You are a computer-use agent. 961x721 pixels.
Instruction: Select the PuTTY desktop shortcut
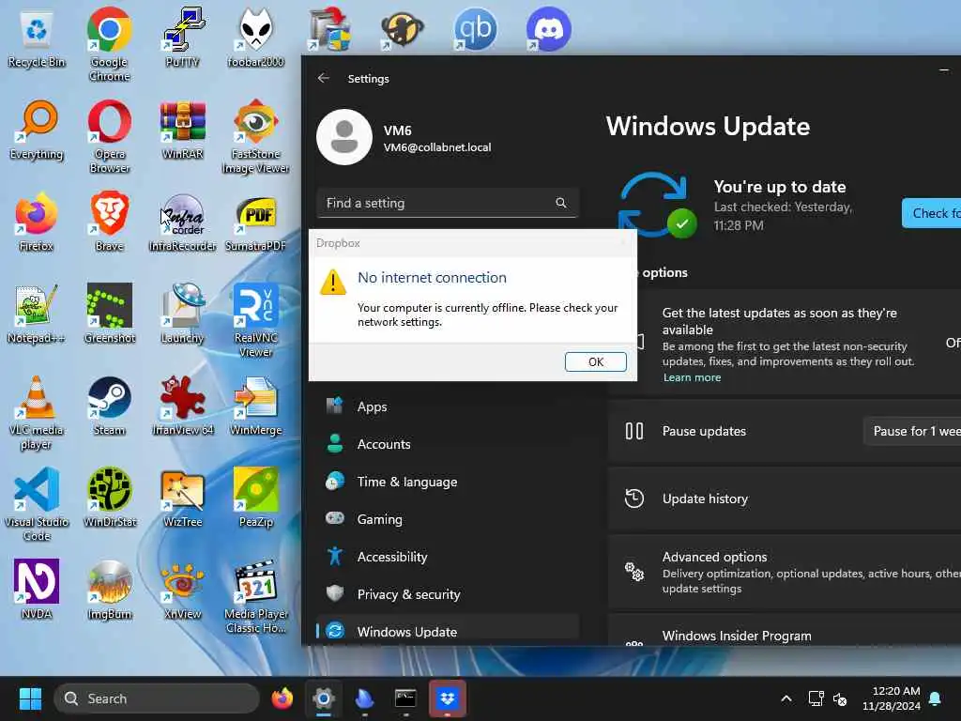click(183, 38)
